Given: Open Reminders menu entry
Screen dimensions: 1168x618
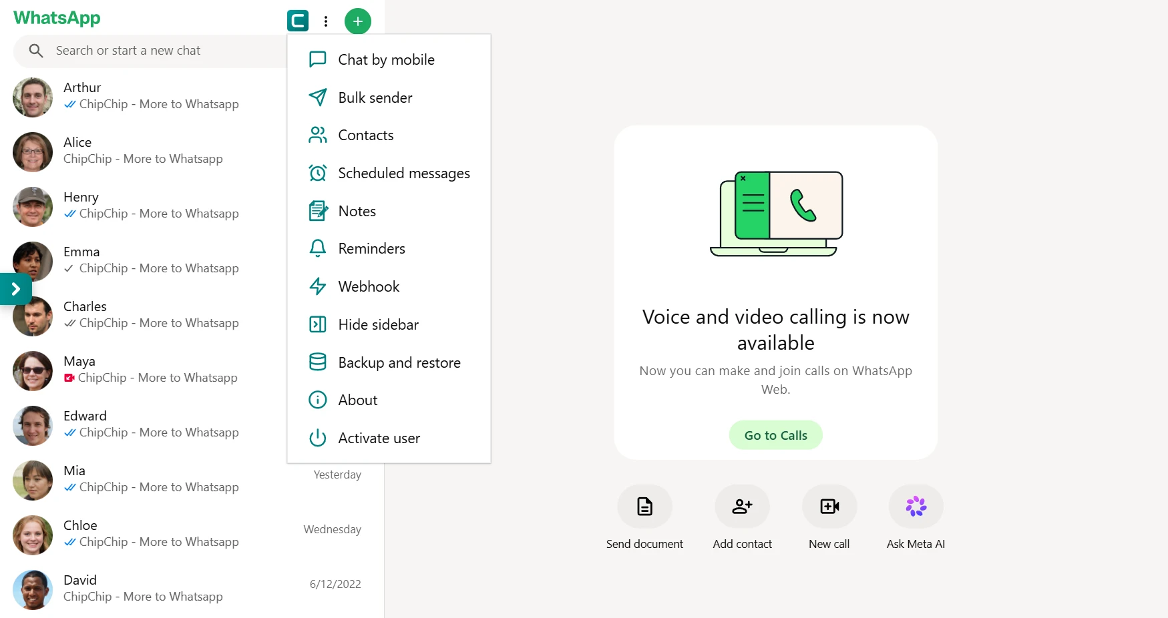Looking at the screenshot, I should (x=389, y=248).
